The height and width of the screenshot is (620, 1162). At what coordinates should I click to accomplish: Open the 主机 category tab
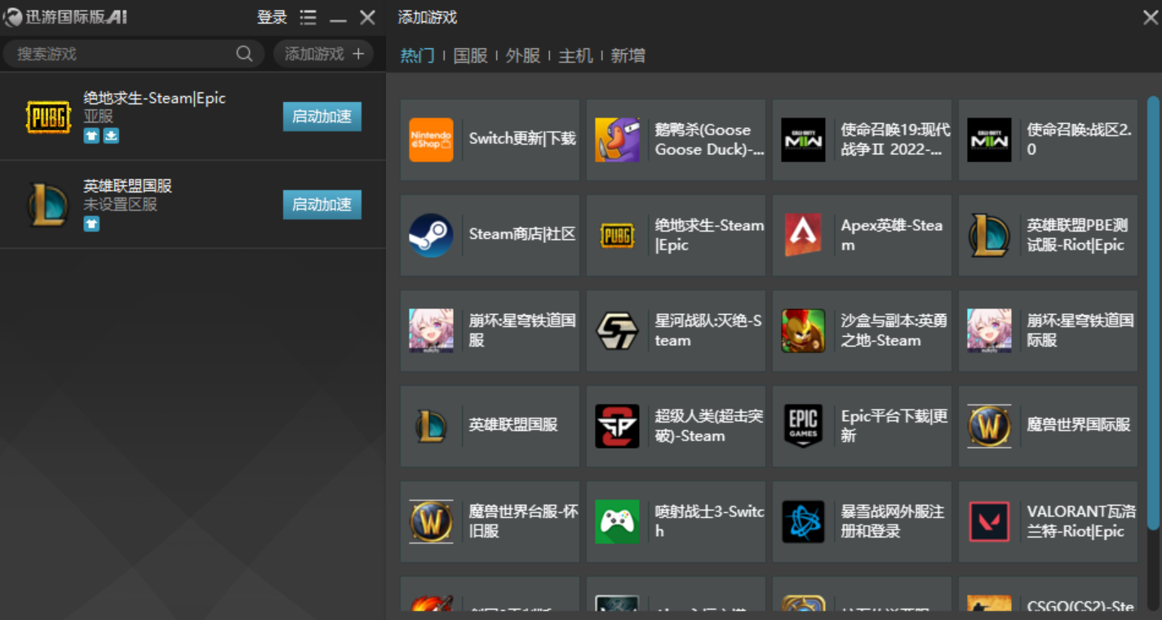pos(574,55)
